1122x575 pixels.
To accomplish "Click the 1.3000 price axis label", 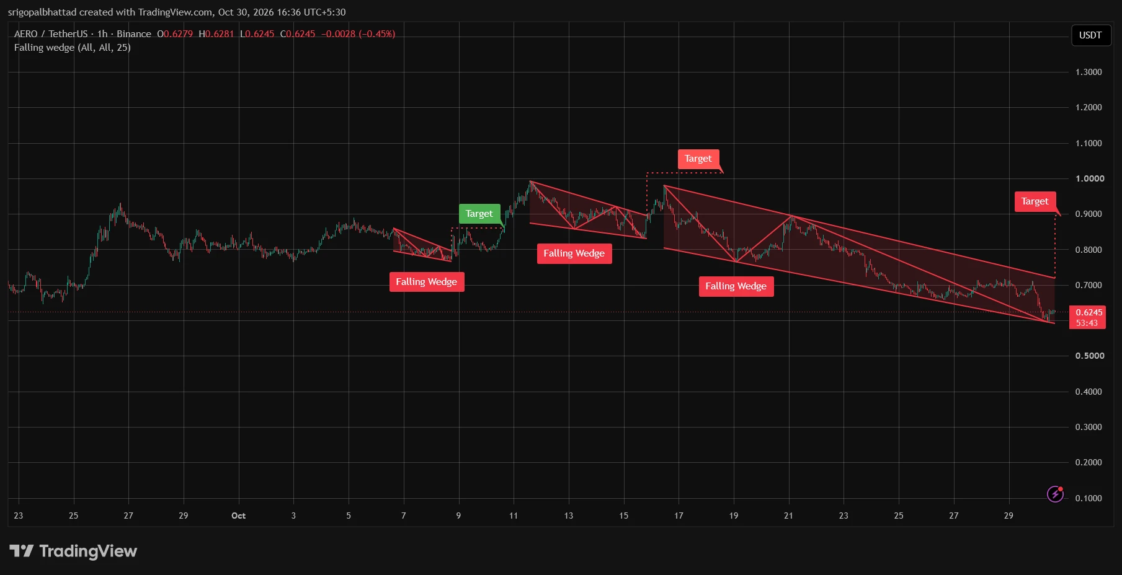I will coord(1089,72).
